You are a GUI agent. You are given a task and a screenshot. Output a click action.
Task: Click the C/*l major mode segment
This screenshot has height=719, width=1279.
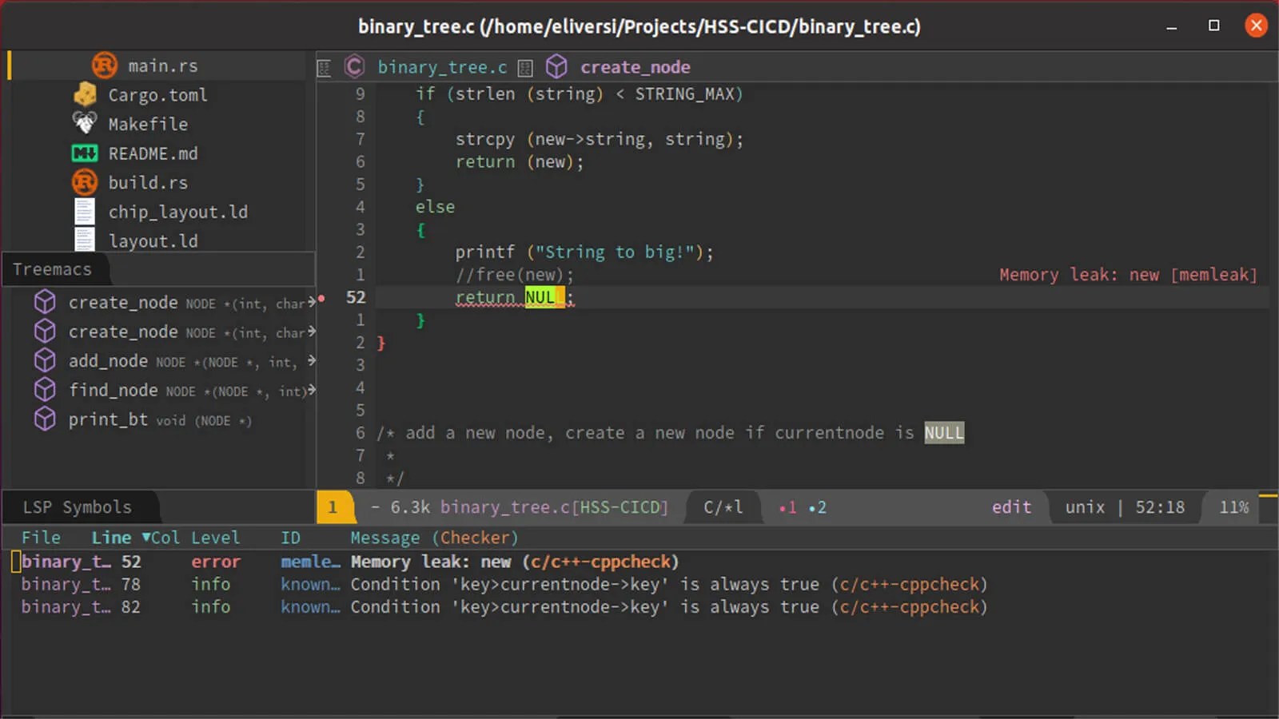pyautogui.click(x=722, y=506)
